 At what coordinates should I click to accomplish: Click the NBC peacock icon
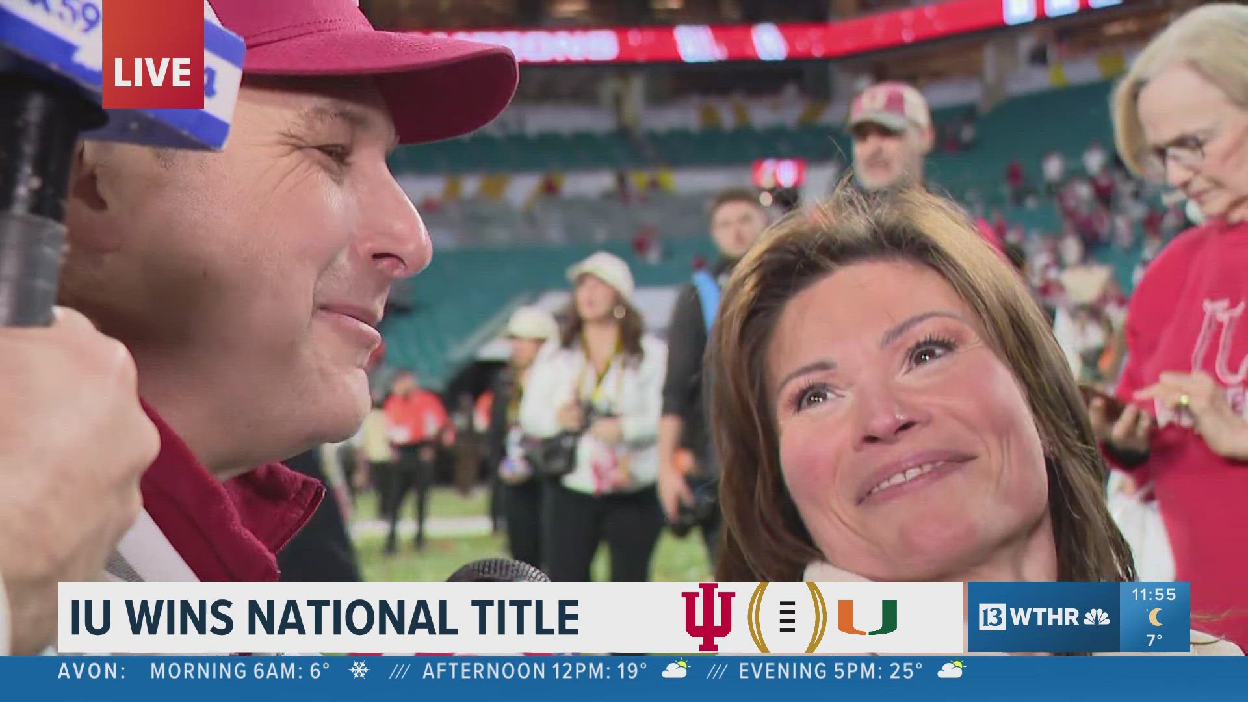(x=1097, y=617)
